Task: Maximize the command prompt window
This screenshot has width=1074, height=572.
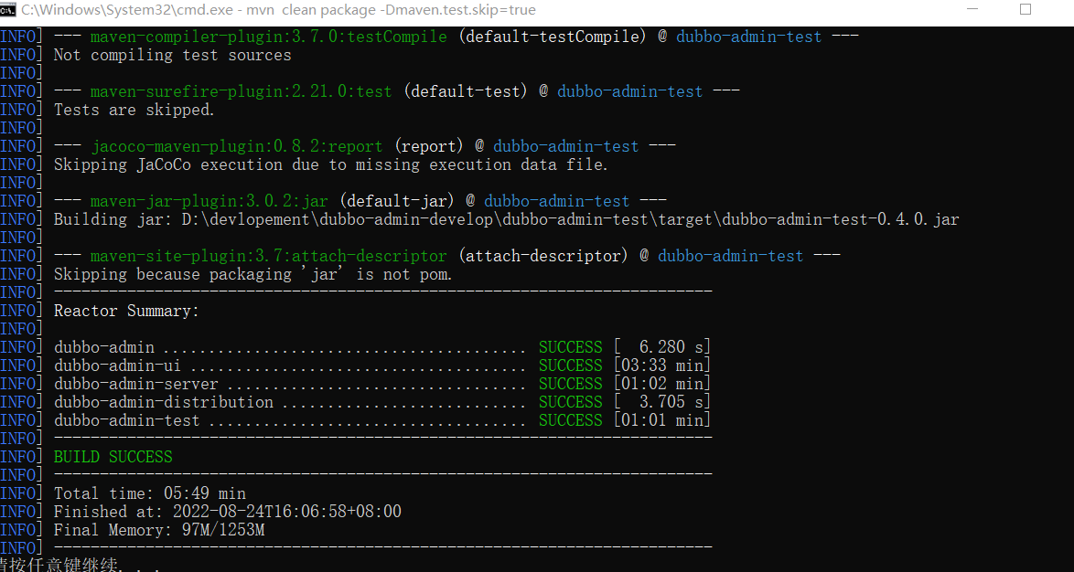Action: click(x=1026, y=10)
